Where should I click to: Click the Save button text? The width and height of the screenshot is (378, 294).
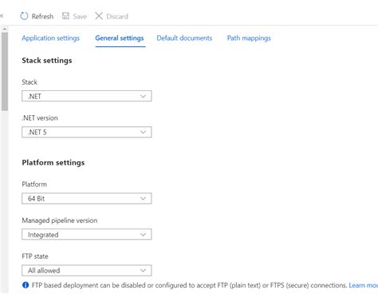(80, 17)
